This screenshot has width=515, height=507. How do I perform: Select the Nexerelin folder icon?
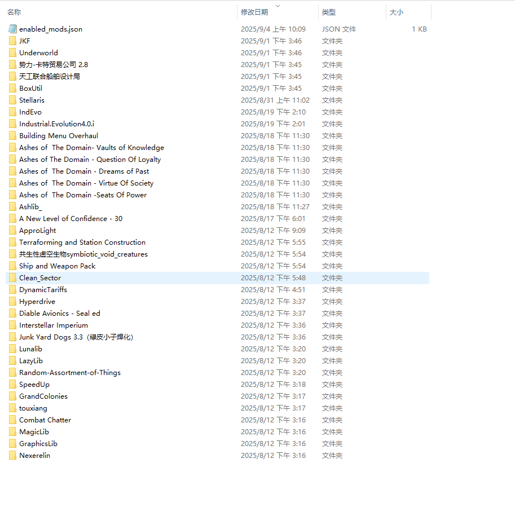coord(13,455)
